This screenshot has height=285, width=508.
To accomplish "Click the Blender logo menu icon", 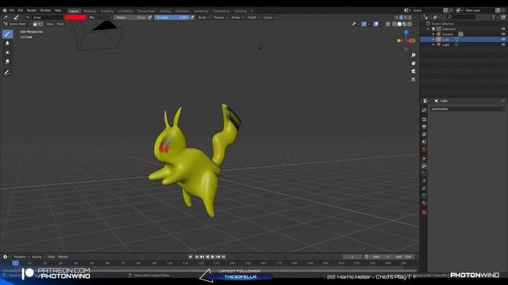I will point(5,10).
